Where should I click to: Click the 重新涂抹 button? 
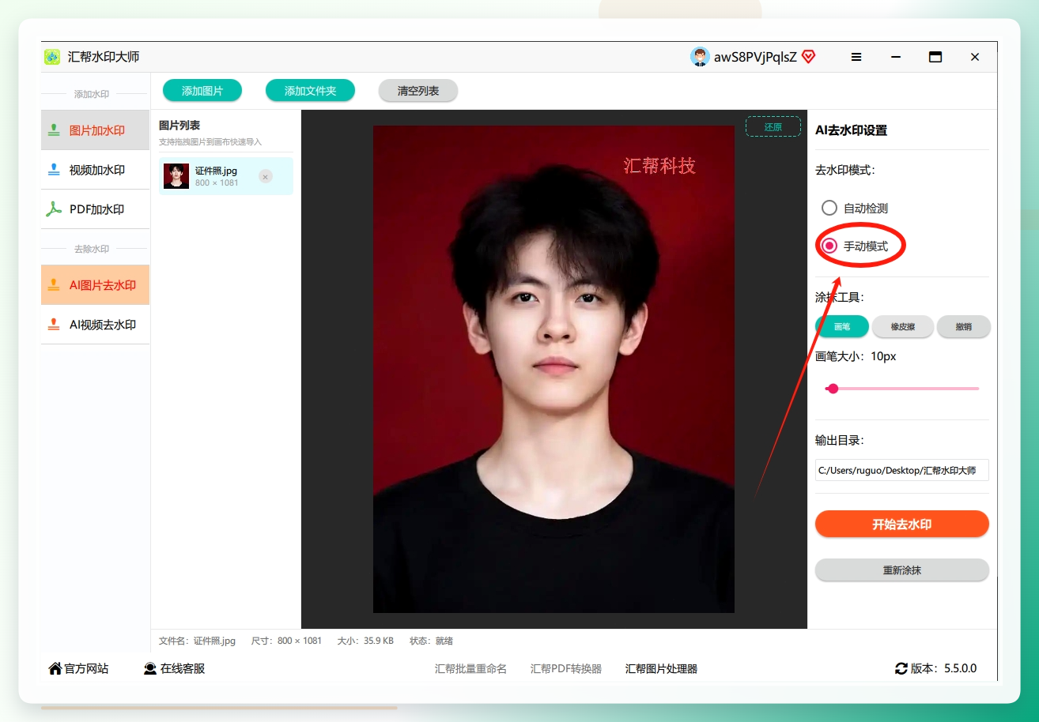click(902, 570)
